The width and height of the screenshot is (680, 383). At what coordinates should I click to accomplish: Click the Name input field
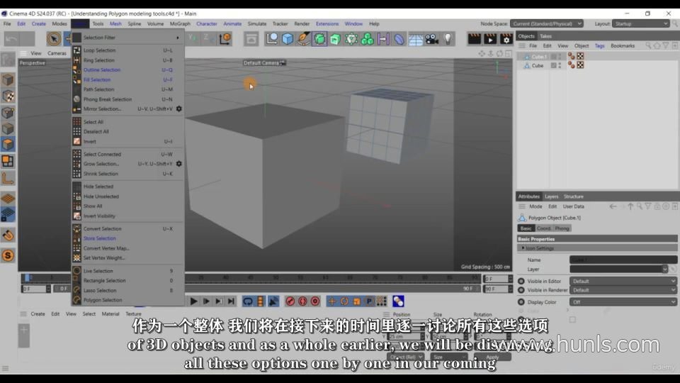point(623,260)
